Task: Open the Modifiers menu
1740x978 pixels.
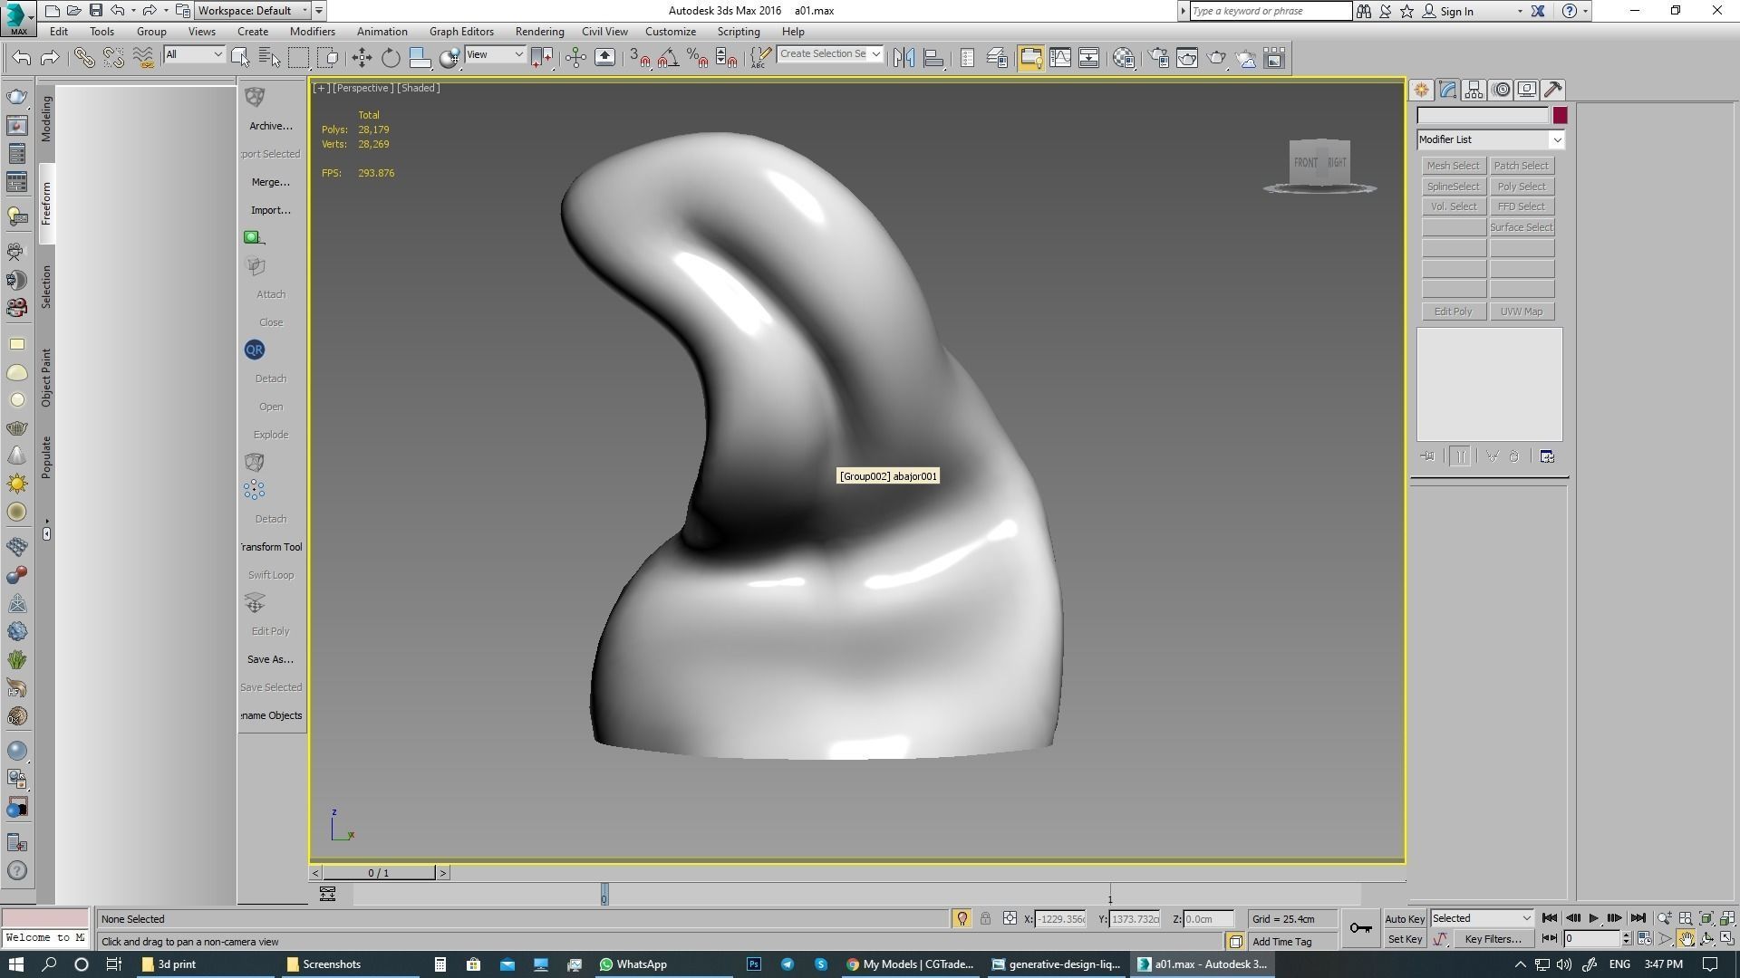Action: click(313, 32)
